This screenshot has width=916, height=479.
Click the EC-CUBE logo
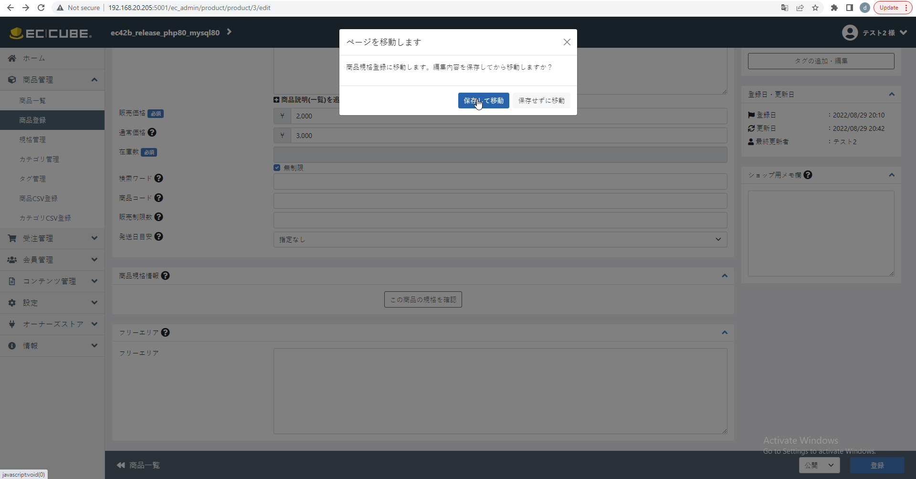click(x=50, y=32)
